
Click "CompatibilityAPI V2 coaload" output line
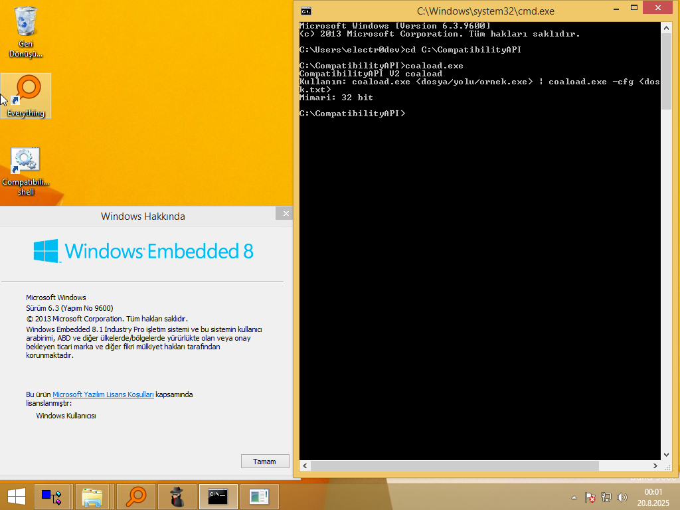pos(371,74)
